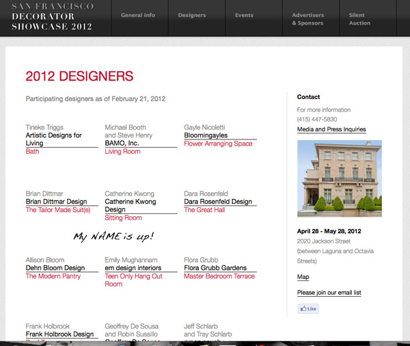Open the Bath room link
410x346 pixels.
tap(32, 152)
